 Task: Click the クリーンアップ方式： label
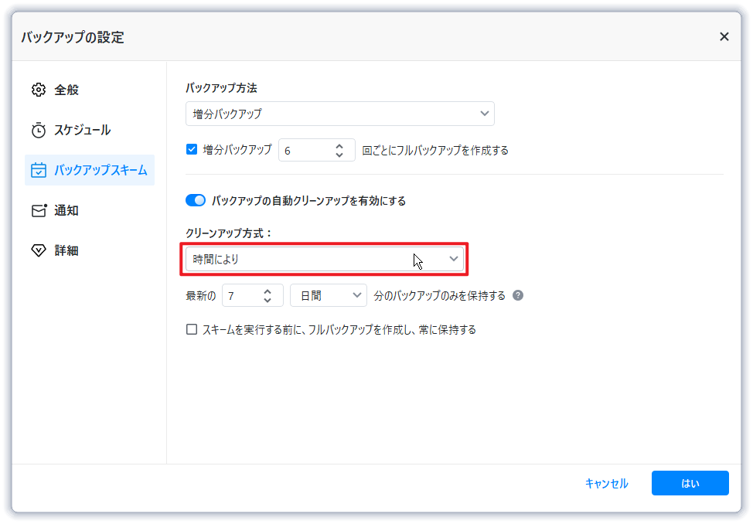229,233
